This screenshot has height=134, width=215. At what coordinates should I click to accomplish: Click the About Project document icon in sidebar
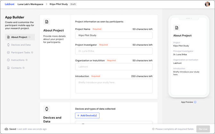click(x=8, y=37)
